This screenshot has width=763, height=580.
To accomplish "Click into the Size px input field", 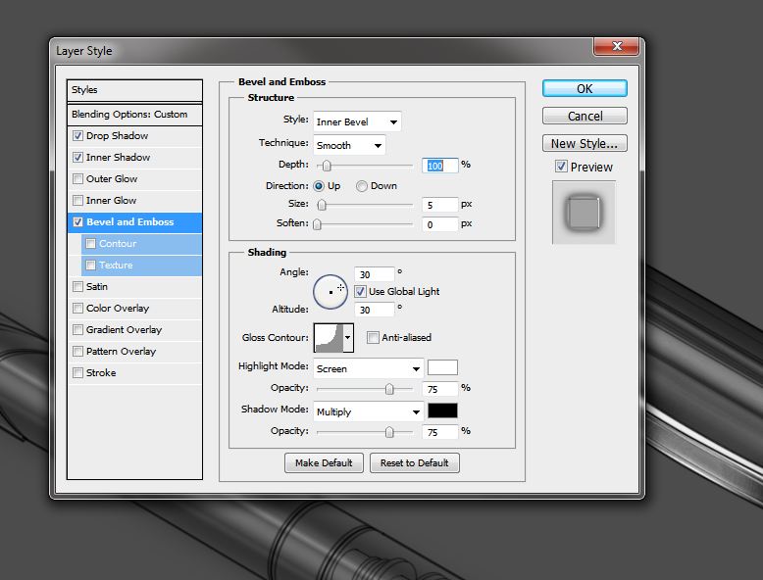I will pos(440,205).
